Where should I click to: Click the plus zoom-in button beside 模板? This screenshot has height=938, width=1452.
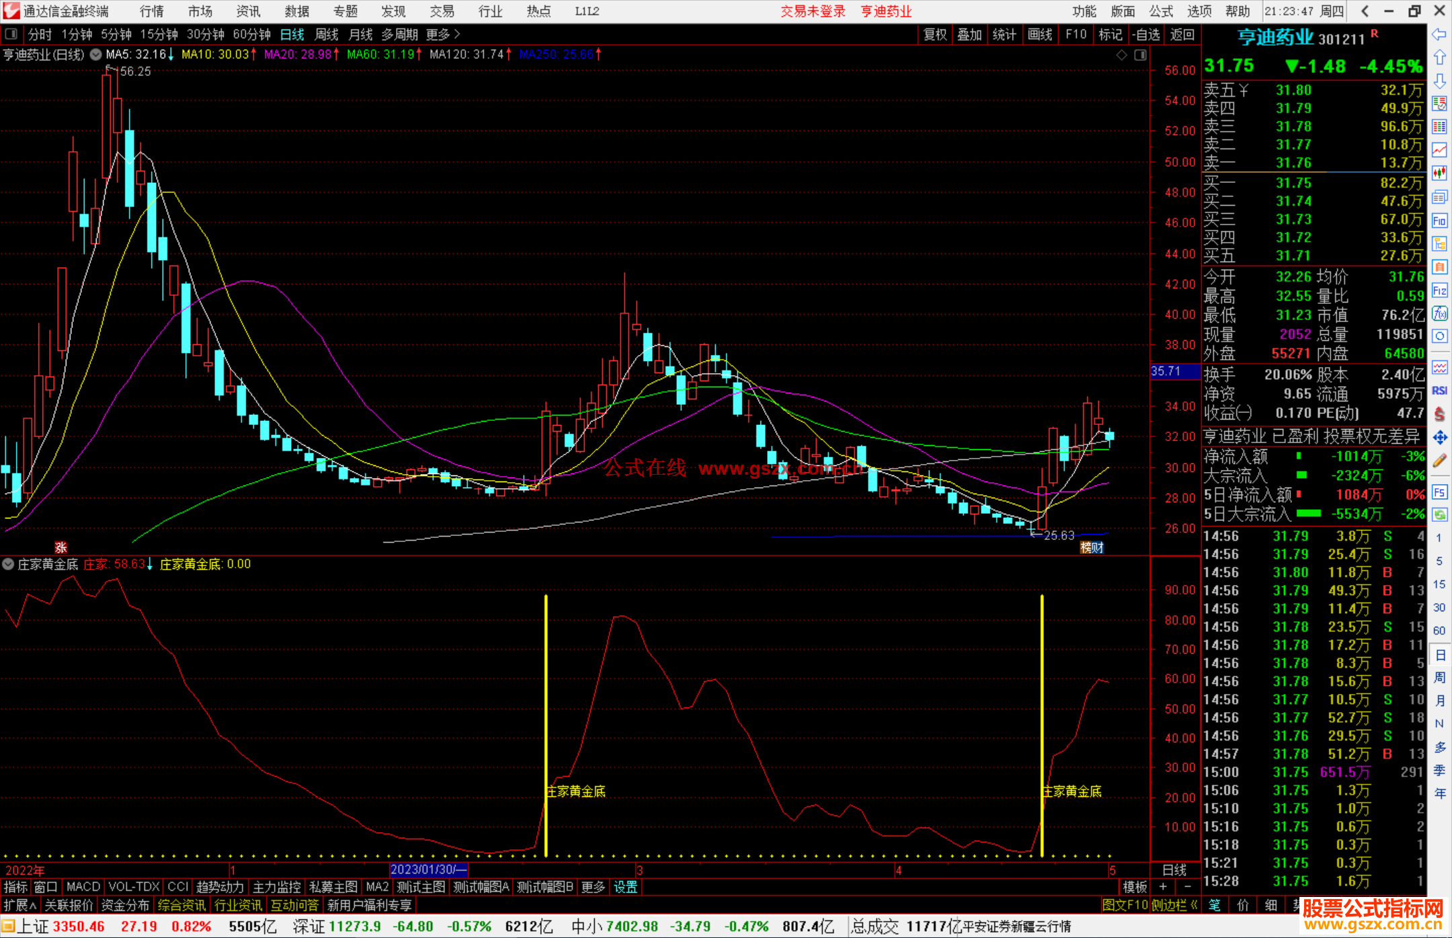1163,887
